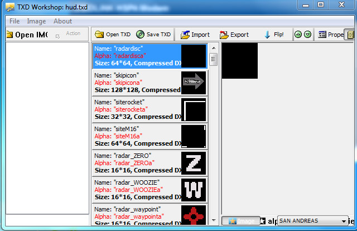Click the Open TXD folder icon
The image size is (357, 231).
[99, 35]
